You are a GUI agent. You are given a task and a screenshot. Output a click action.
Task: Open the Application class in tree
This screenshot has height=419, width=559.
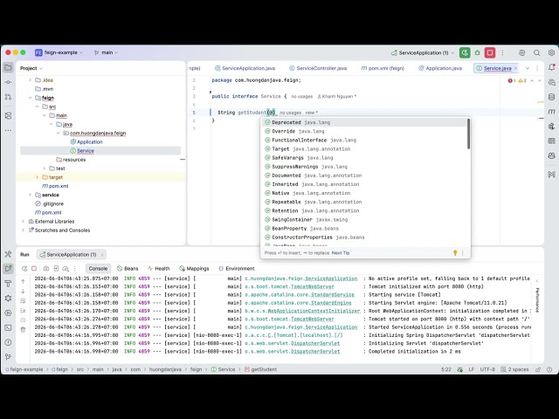point(89,141)
